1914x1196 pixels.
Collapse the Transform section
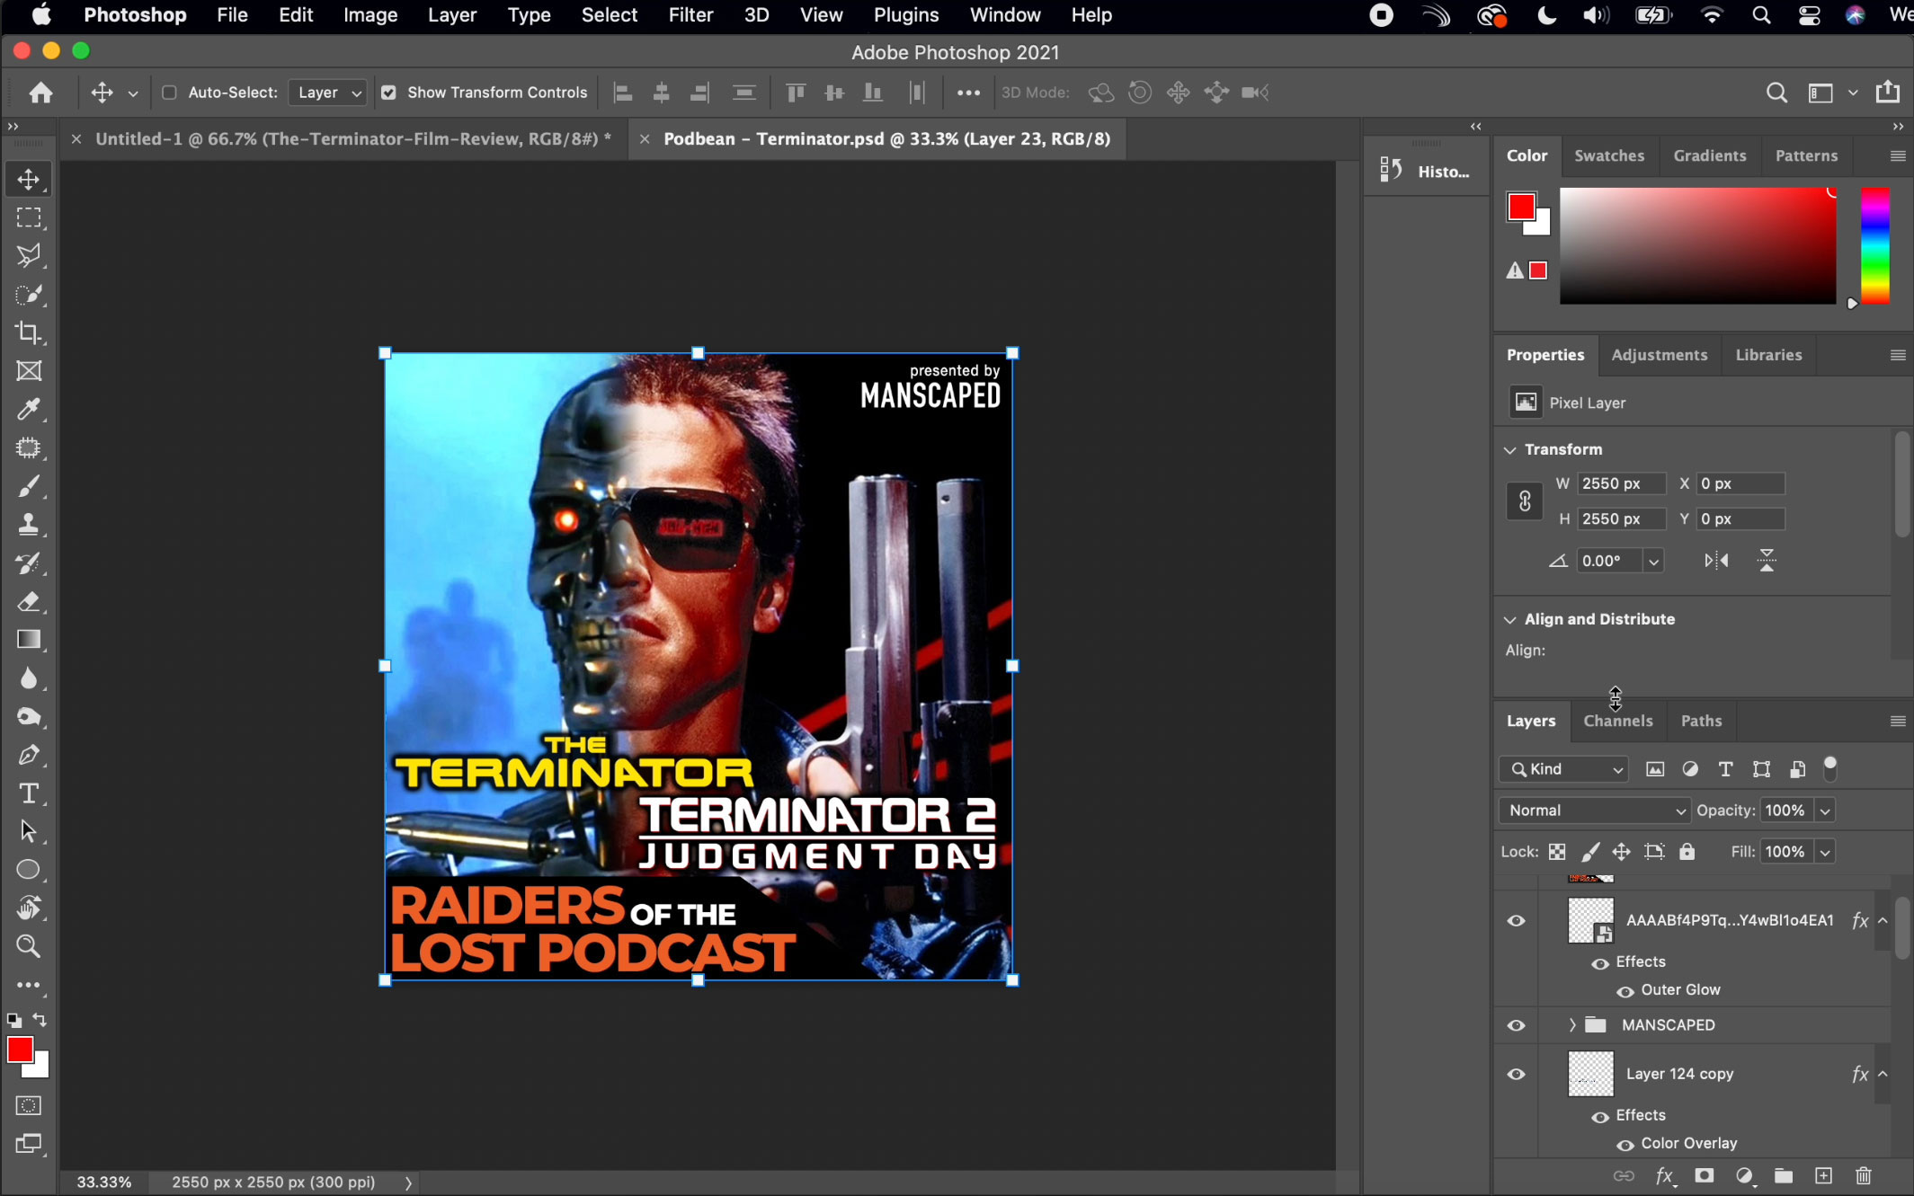(1510, 449)
